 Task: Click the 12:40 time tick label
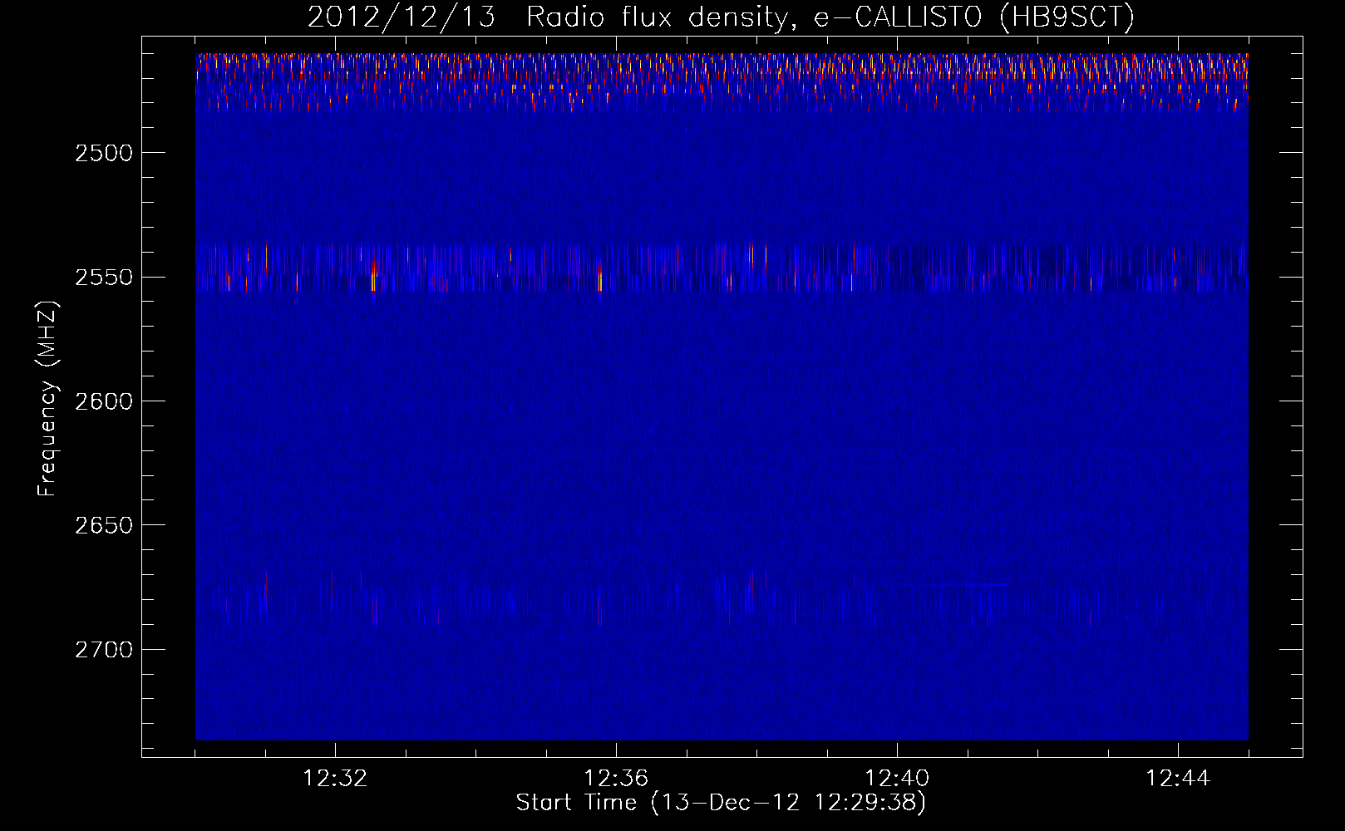(x=897, y=779)
